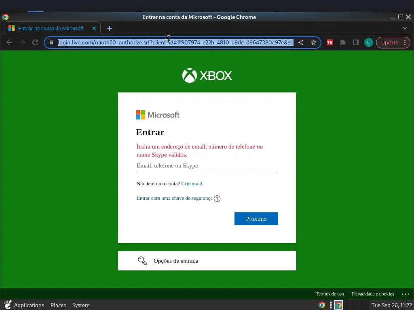
Task: Click the round Chrome icon in the bottom panel
Action: click(322, 305)
